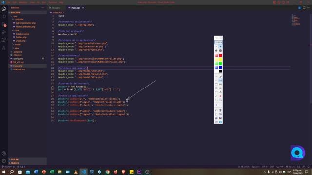Image resolution: width=312 pixels, height=175 pixels.
Task: Open the Explorer view in the activity bar
Action: 4,9
